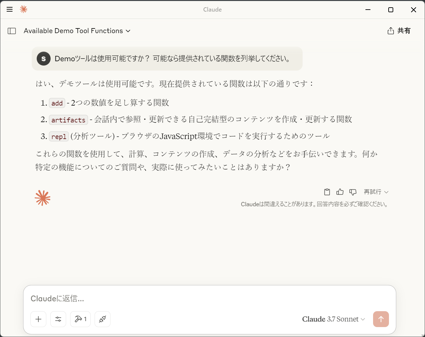Screen dimensions: 425x337
Task: Open the hammer tools button showing 1
Action: click(80, 319)
